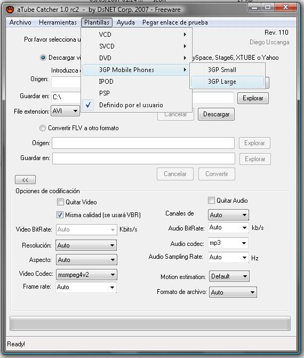304x358 pixels.
Task: Open the Herramientas menu
Action: pyautogui.click(x=58, y=22)
